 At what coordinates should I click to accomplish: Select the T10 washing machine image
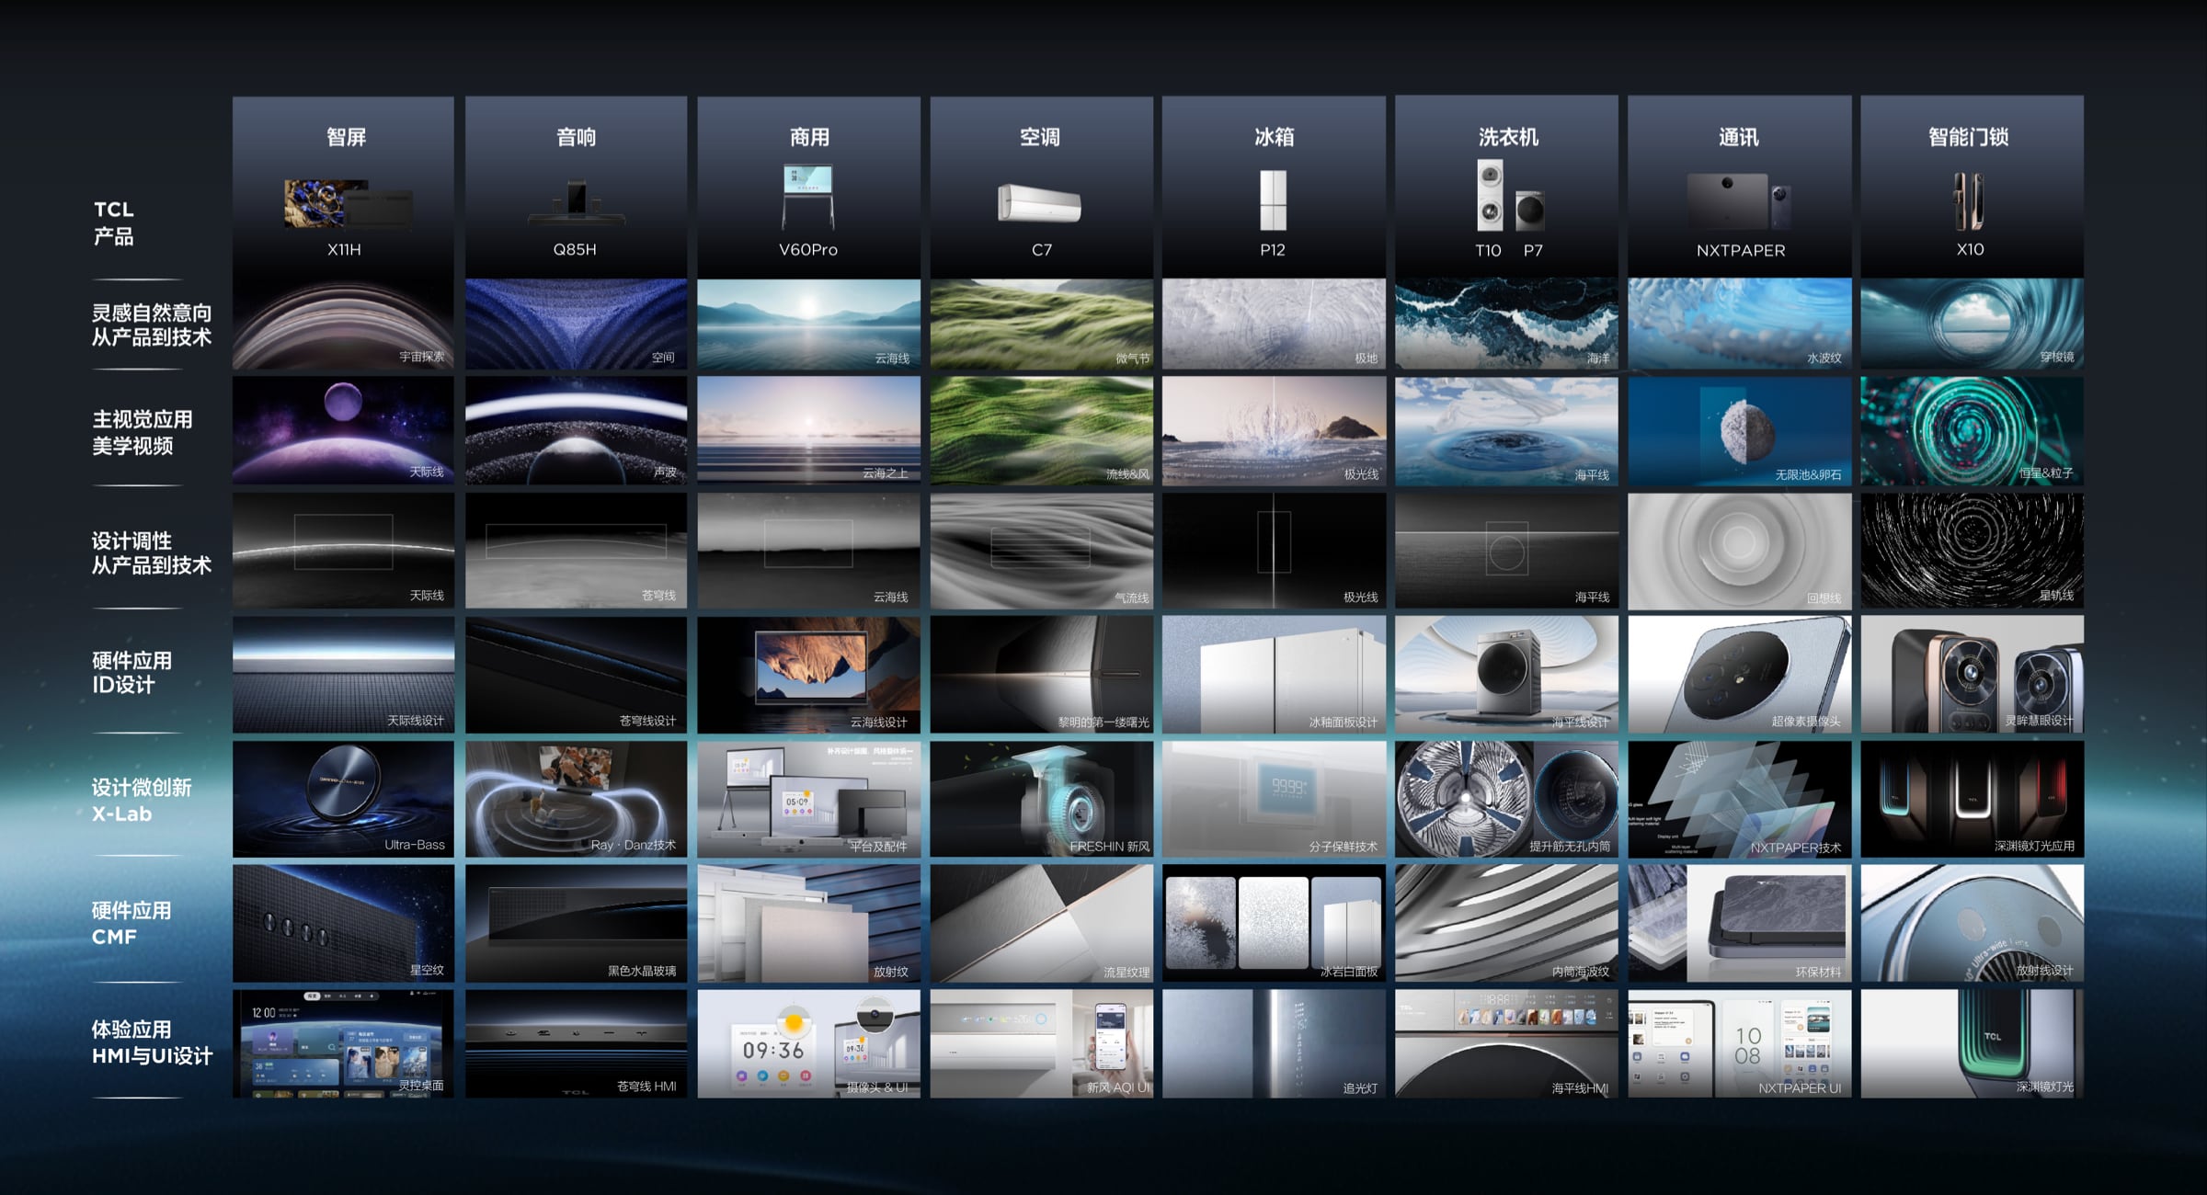(x=1490, y=196)
